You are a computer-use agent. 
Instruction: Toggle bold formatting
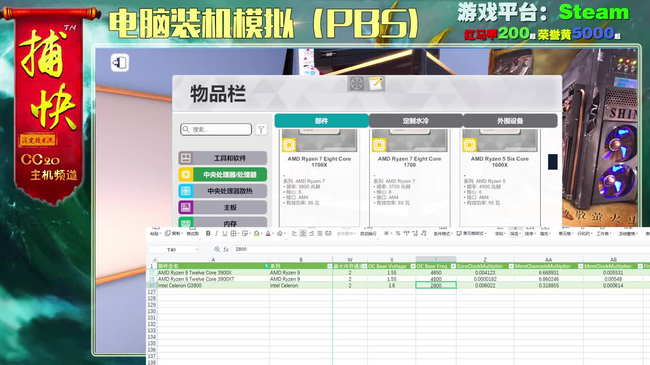pos(208,233)
